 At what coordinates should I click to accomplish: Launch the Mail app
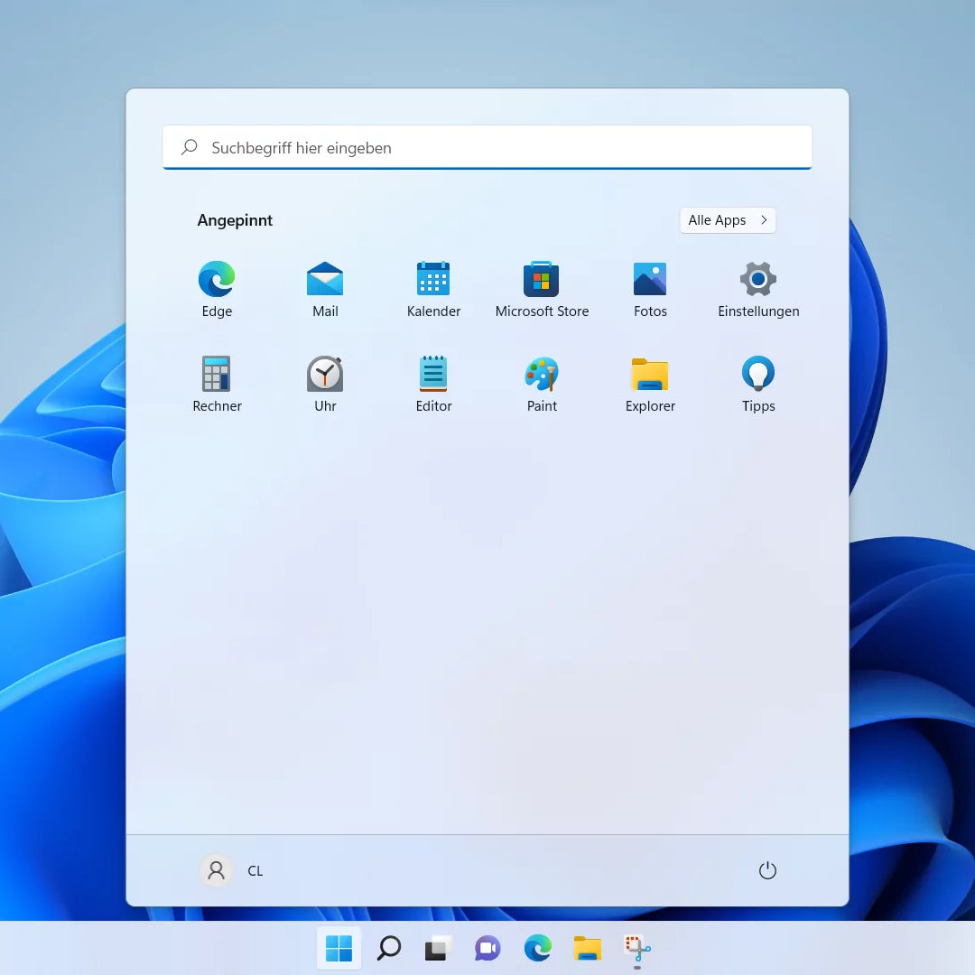coord(325,287)
